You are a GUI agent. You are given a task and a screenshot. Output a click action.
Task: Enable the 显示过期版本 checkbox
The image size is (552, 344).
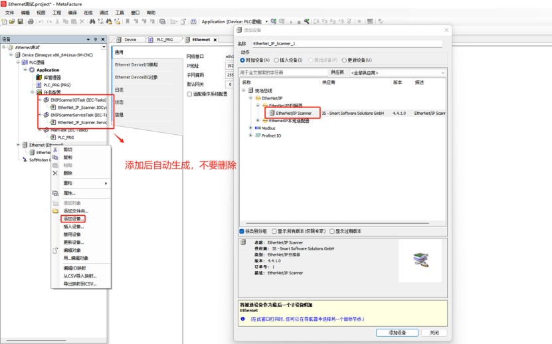[x=333, y=231]
